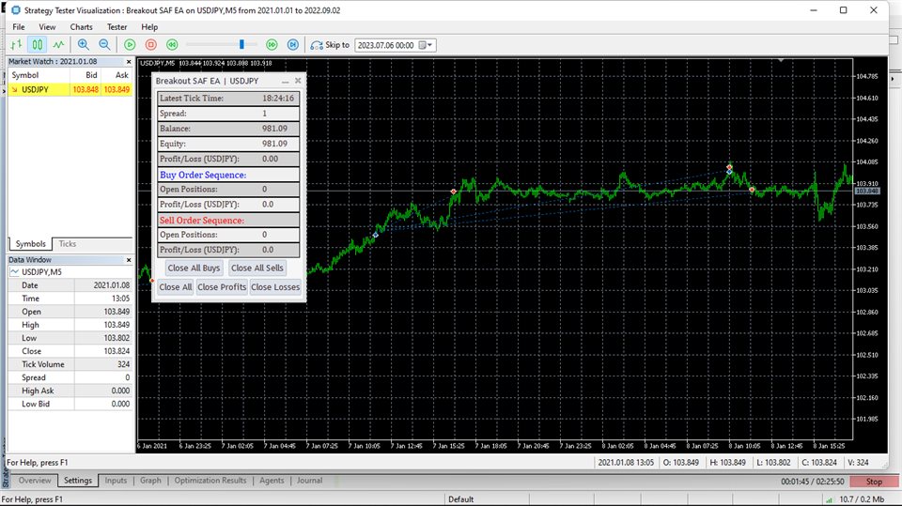The height and width of the screenshot is (506, 902).
Task: Click the connection status 10.7 / 0.2 Mb
Action: [862, 499]
